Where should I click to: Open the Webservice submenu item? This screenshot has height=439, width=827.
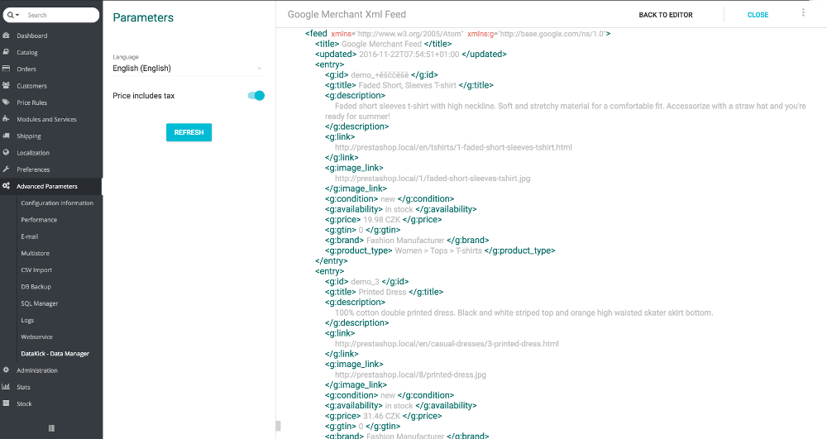click(x=37, y=336)
